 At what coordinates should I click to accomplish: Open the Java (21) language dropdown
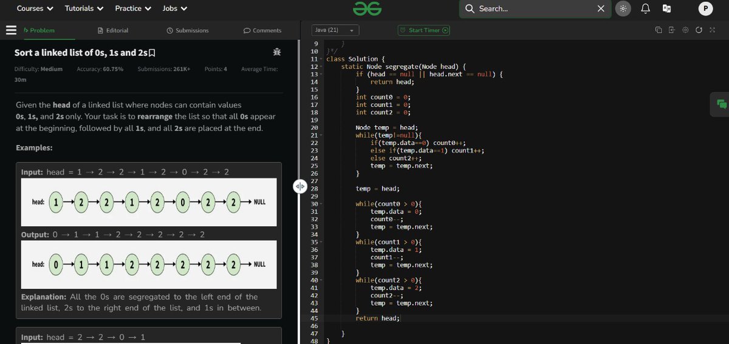tap(335, 30)
